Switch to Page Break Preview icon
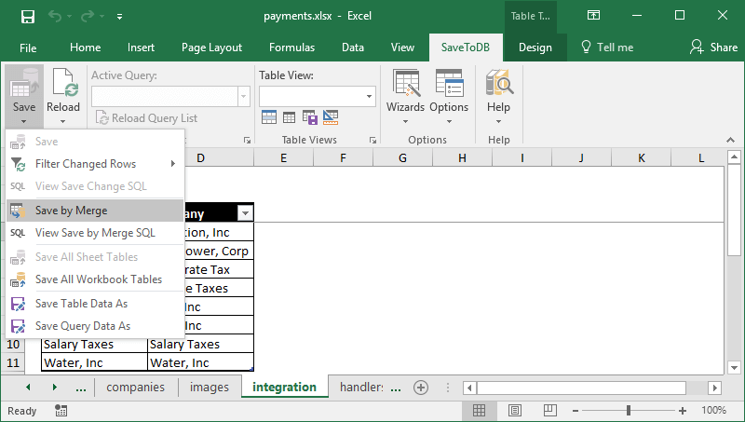Screen dimensions: 745x422 (x=550, y=410)
